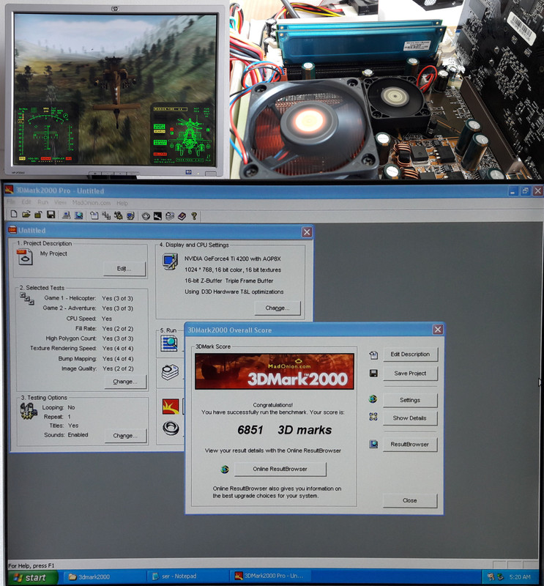Click the Selected Tests checkboxes icon
The width and height of the screenshot is (544, 586).
pyautogui.click(x=27, y=299)
